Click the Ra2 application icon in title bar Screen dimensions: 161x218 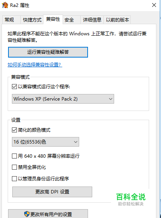click(5, 5)
